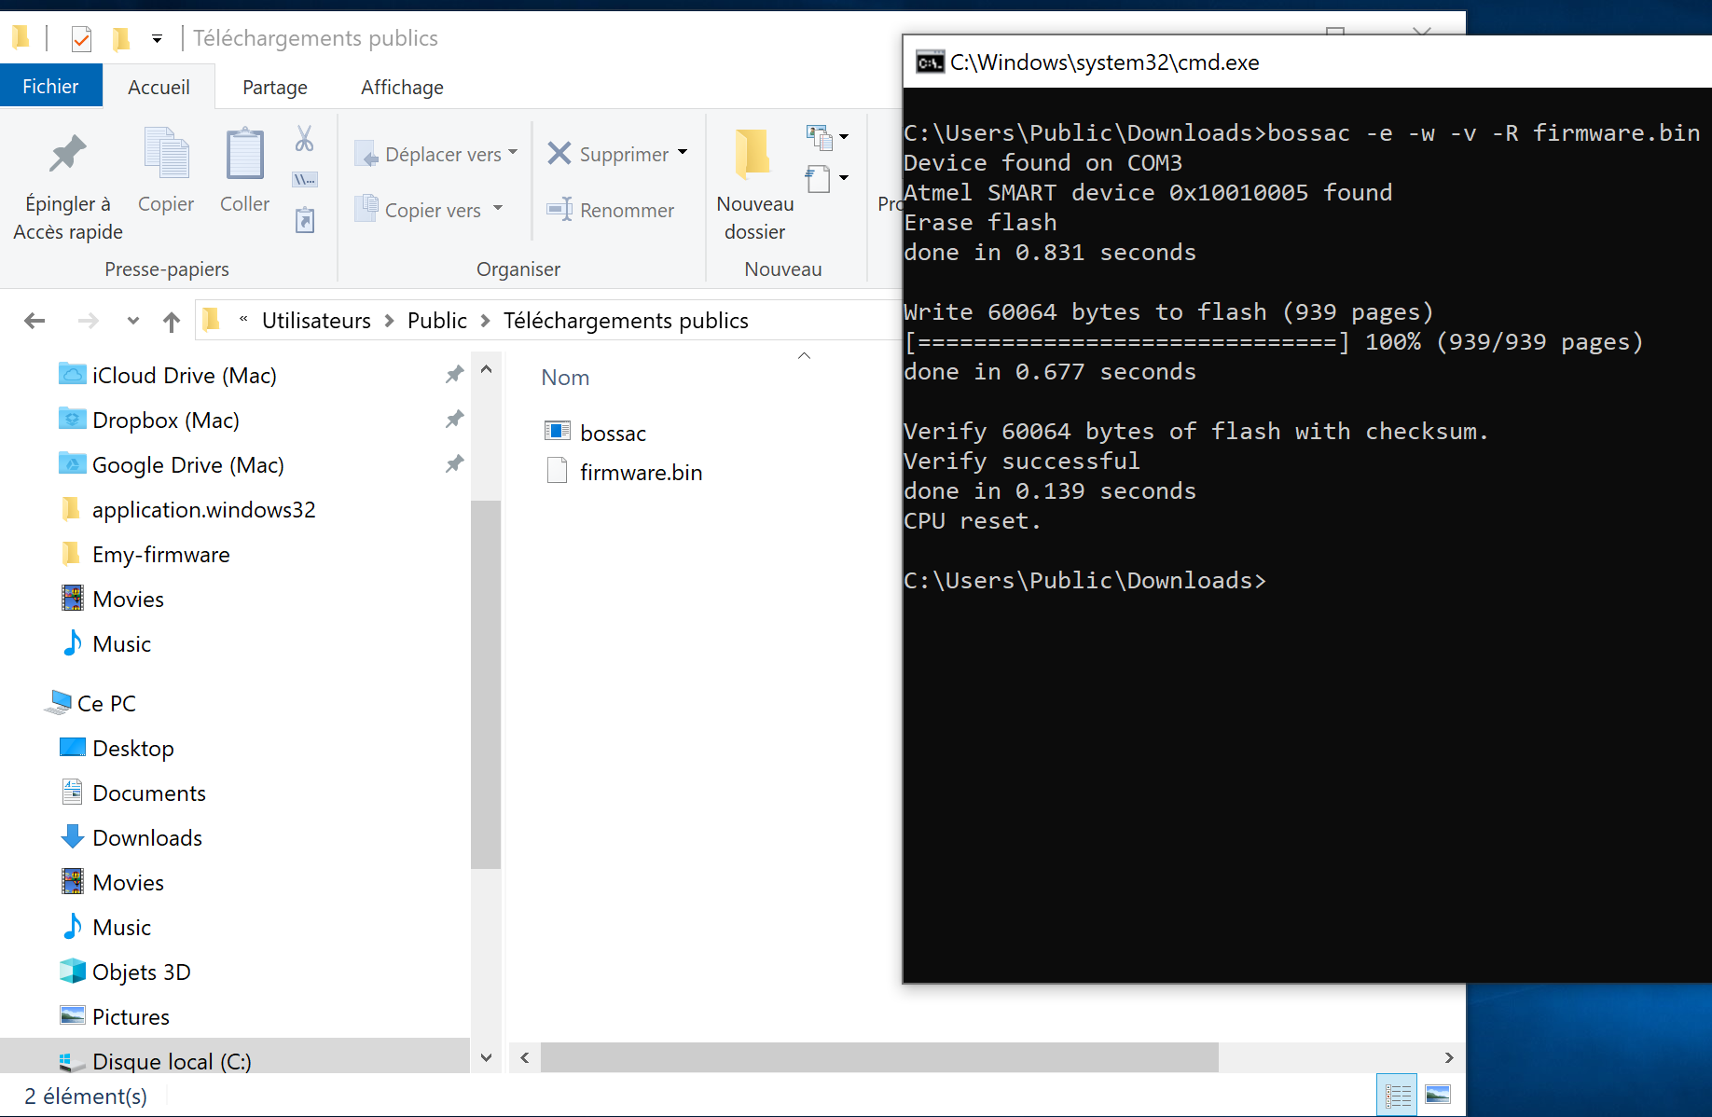Click the Renommer button

click(611, 210)
